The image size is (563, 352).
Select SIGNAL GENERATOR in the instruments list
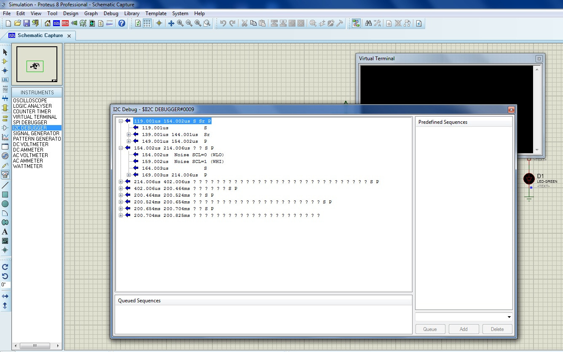pyautogui.click(x=36, y=133)
